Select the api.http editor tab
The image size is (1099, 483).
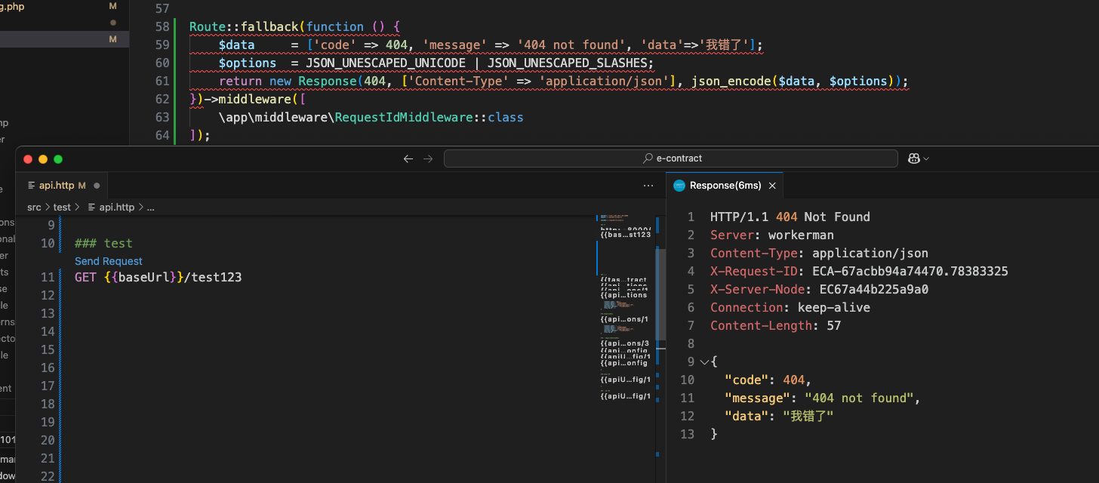(63, 185)
